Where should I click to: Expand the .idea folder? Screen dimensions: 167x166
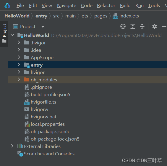(19, 50)
